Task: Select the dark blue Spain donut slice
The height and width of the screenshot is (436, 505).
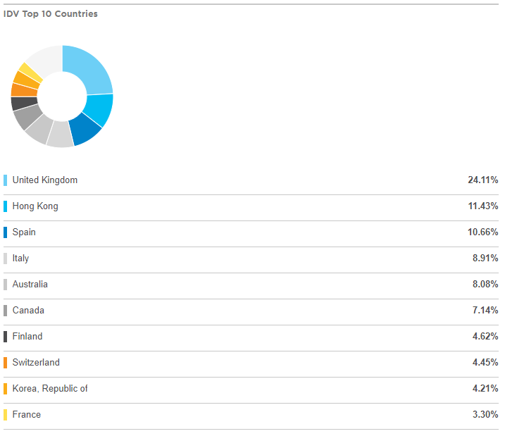Action: 85,130
